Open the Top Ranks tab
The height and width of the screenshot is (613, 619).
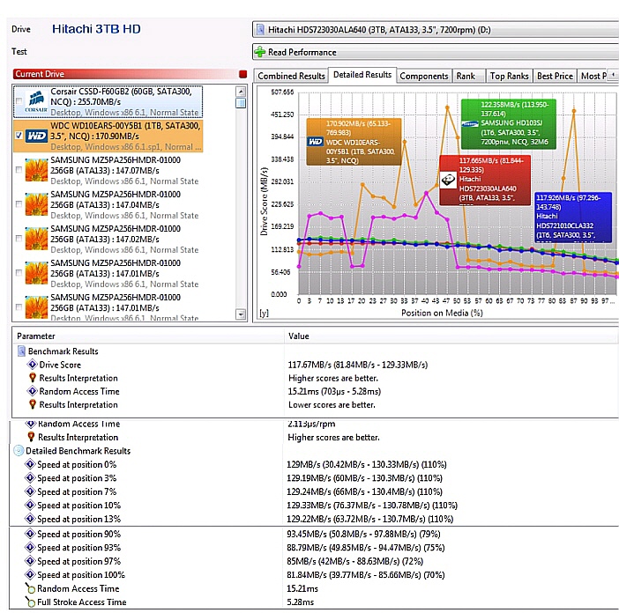(509, 76)
